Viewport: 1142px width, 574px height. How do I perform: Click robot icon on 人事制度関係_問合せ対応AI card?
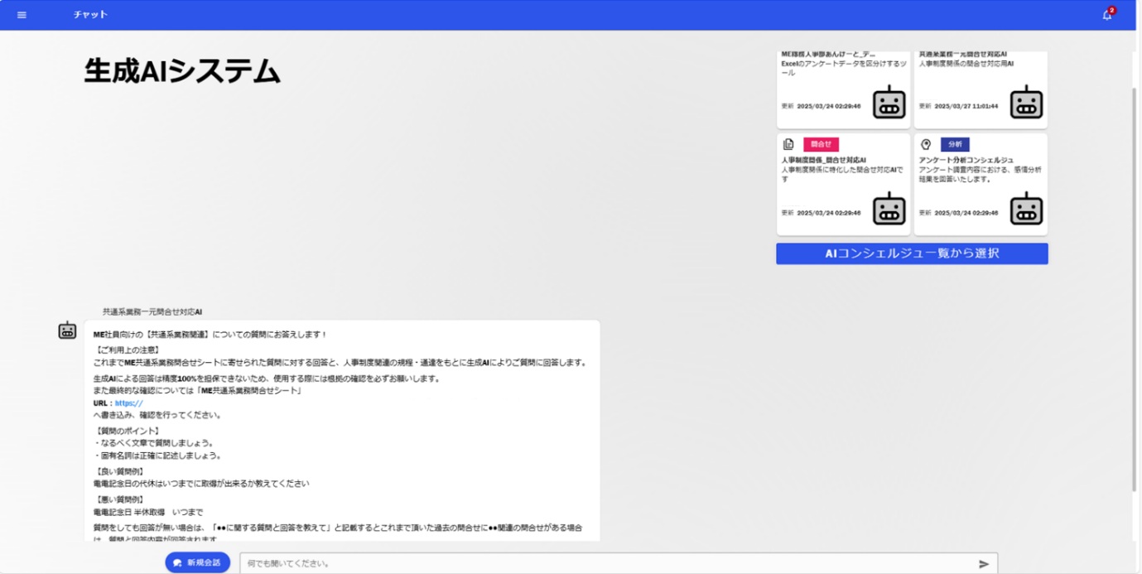click(889, 209)
